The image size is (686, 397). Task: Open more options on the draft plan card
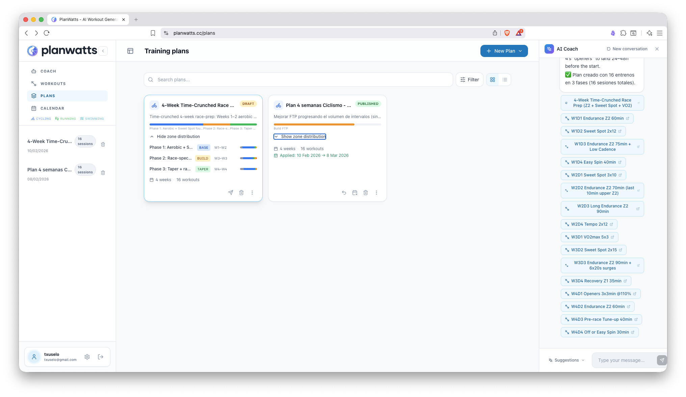pos(252,193)
